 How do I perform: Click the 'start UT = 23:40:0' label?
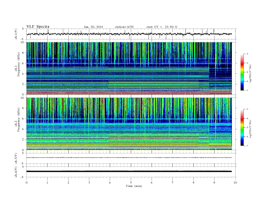pos(162,27)
